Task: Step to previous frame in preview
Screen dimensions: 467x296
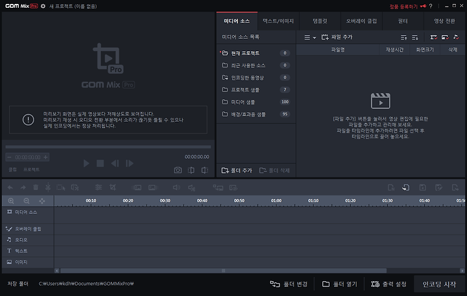Action: [115, 163]
